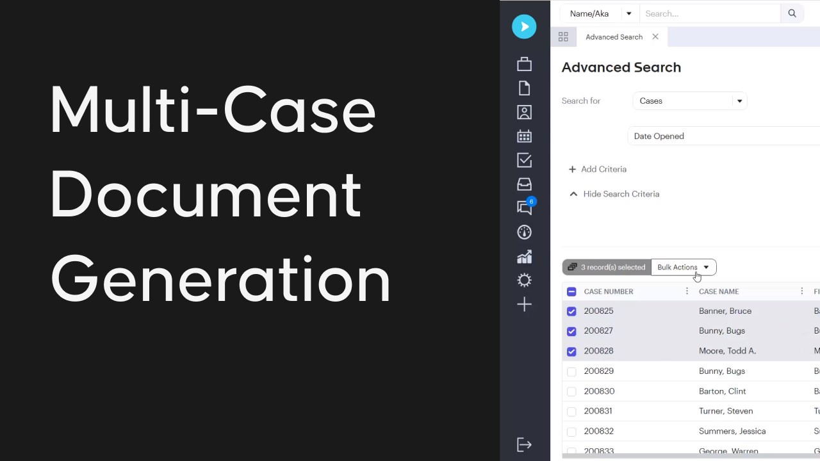The height and width of the screenshot is (461, 820).
Task: Open Case Number column options menu
Action: 687,291
